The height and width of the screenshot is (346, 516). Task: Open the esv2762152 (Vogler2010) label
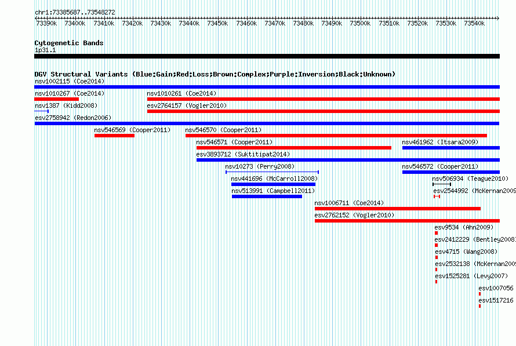coord(354,215)
